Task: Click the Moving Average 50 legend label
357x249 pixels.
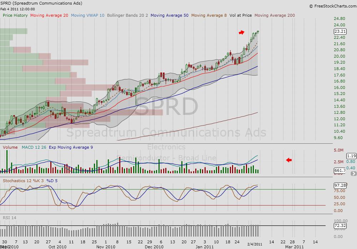Action: coord(169,15)
